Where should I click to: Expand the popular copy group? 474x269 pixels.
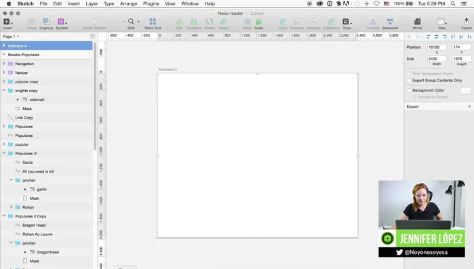[4, 81]
